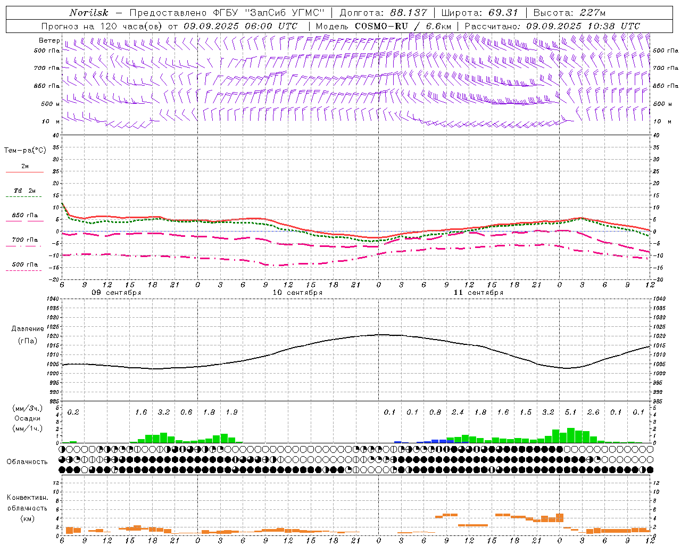The height and width of the screenshot is (545, 681).
Task: Click the latitude value Широта: 69.31
Action: pyautogui.click(x=479, y=13)
